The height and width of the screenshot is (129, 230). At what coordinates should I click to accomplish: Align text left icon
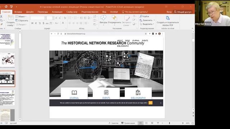click(70, 23)
